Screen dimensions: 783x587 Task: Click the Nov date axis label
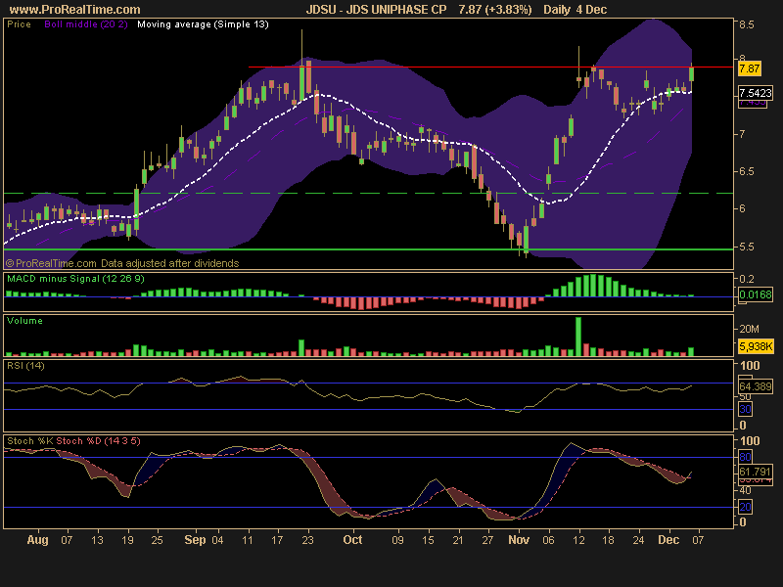click(519, 540)
